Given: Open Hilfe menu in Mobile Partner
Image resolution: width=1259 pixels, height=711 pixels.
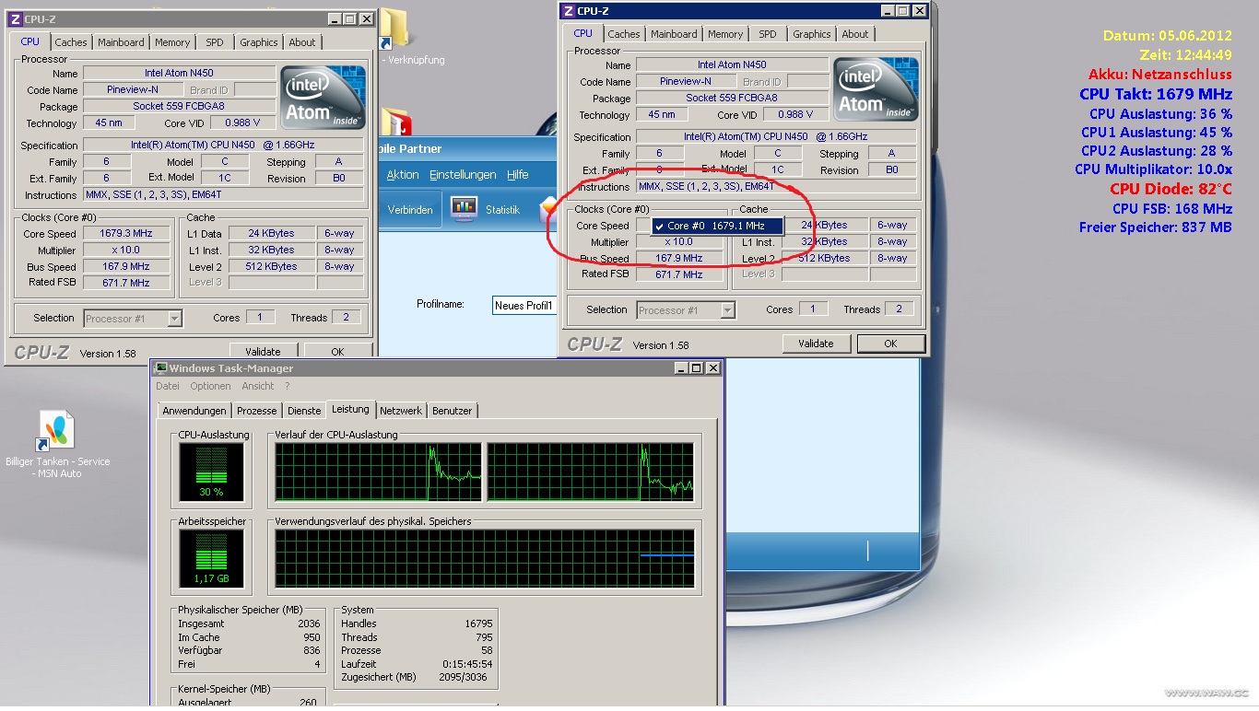Looking at the screenshot, I should pos(518,175).
